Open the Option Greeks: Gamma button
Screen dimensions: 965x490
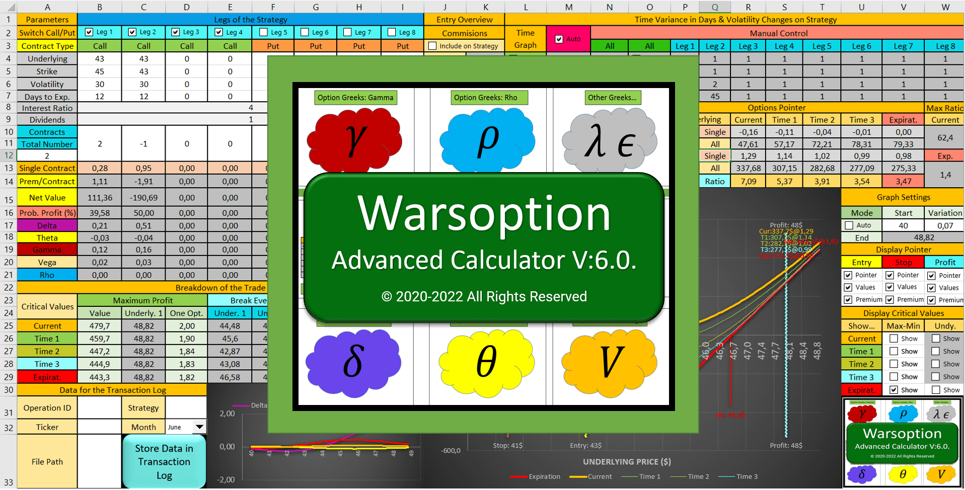[x=355, y=98]
